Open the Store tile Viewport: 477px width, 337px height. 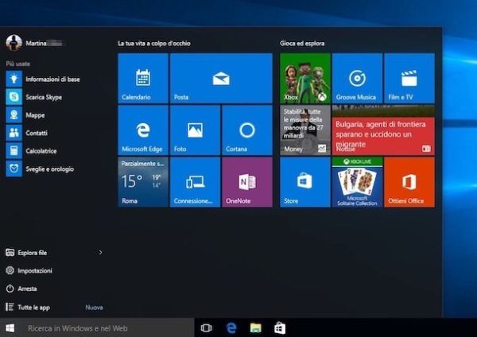[x=304, y=181]
